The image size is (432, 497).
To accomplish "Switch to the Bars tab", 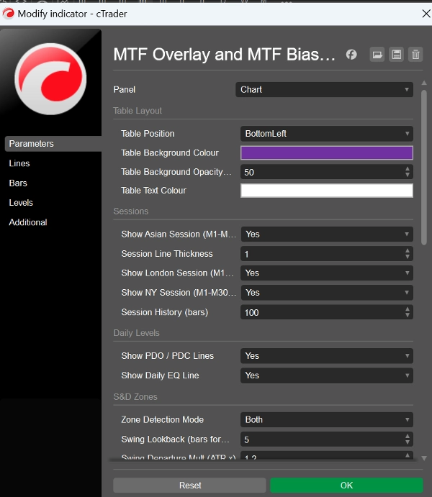I will pos(18,183).
